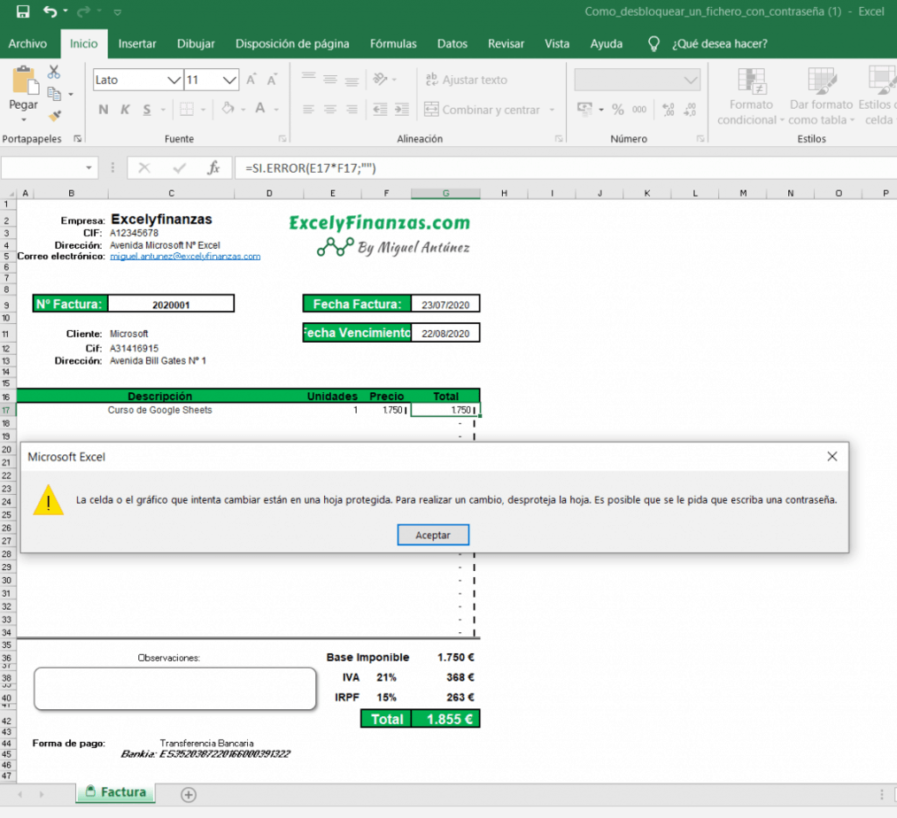Open the Name Box dropdown arrow
The width and height of the screenshot is (897, 818).
(89, 167)
